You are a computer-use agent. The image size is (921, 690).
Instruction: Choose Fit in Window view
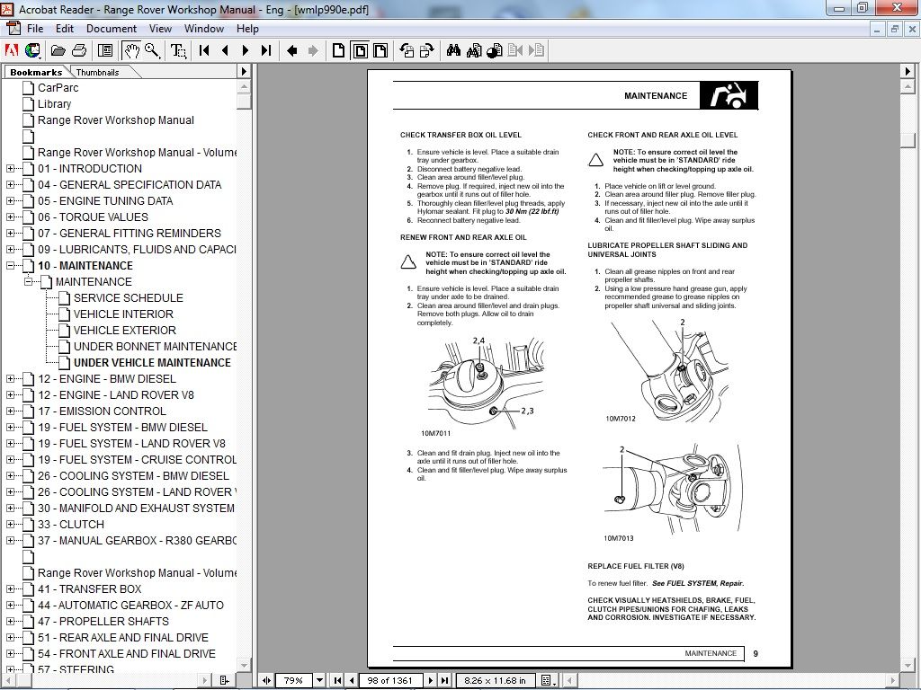point(360,50)
